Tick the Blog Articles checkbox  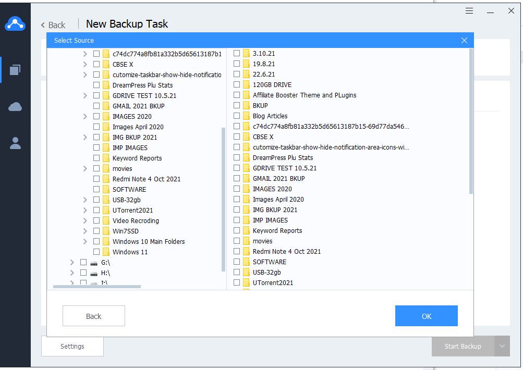[237, 116]
